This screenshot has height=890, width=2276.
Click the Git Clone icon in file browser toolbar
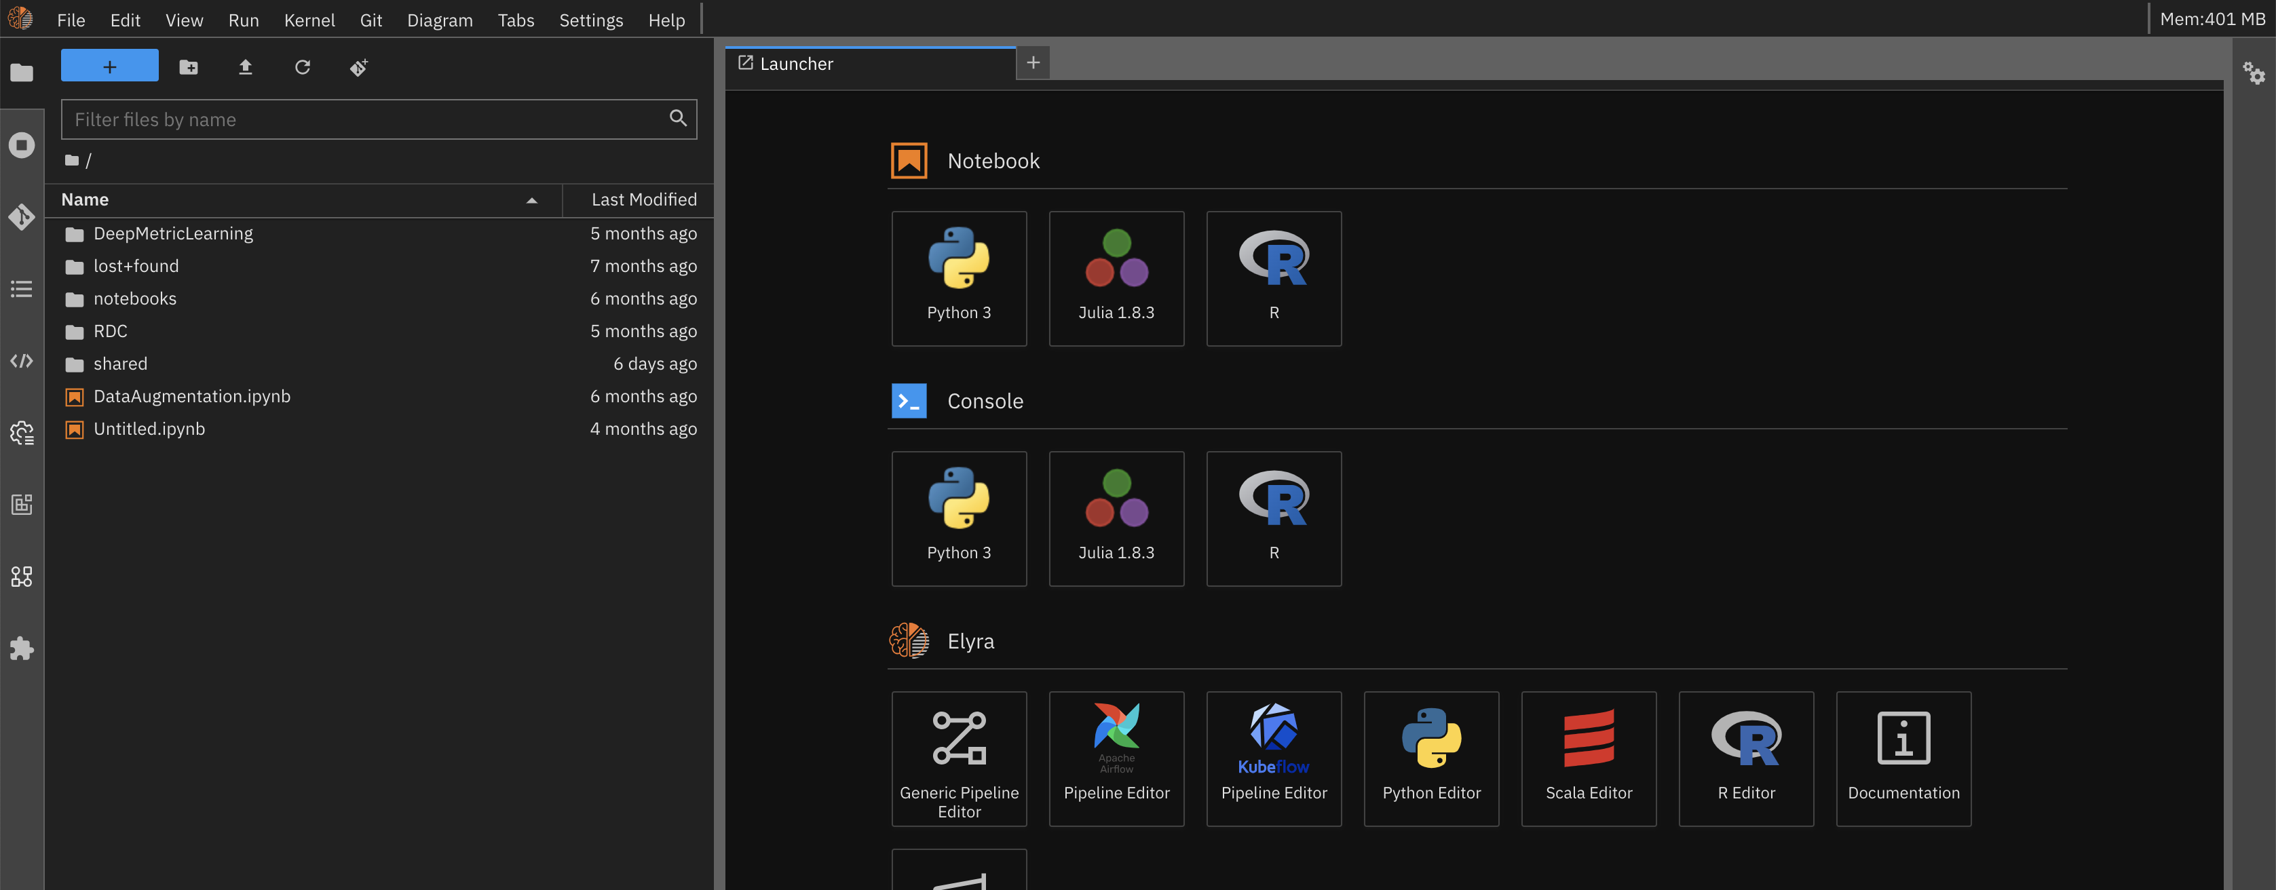[359, 67]
